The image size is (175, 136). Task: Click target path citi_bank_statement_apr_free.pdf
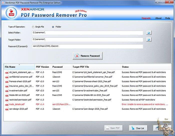click(x=93, y=72)
